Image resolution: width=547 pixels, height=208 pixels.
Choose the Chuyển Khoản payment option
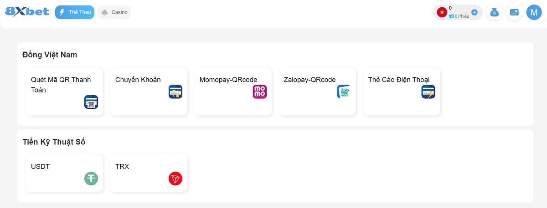point(149,91)
